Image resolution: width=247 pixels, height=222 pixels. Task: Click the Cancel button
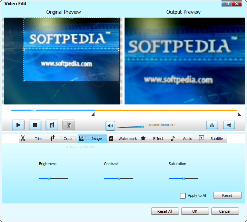(x=225, y=211)
